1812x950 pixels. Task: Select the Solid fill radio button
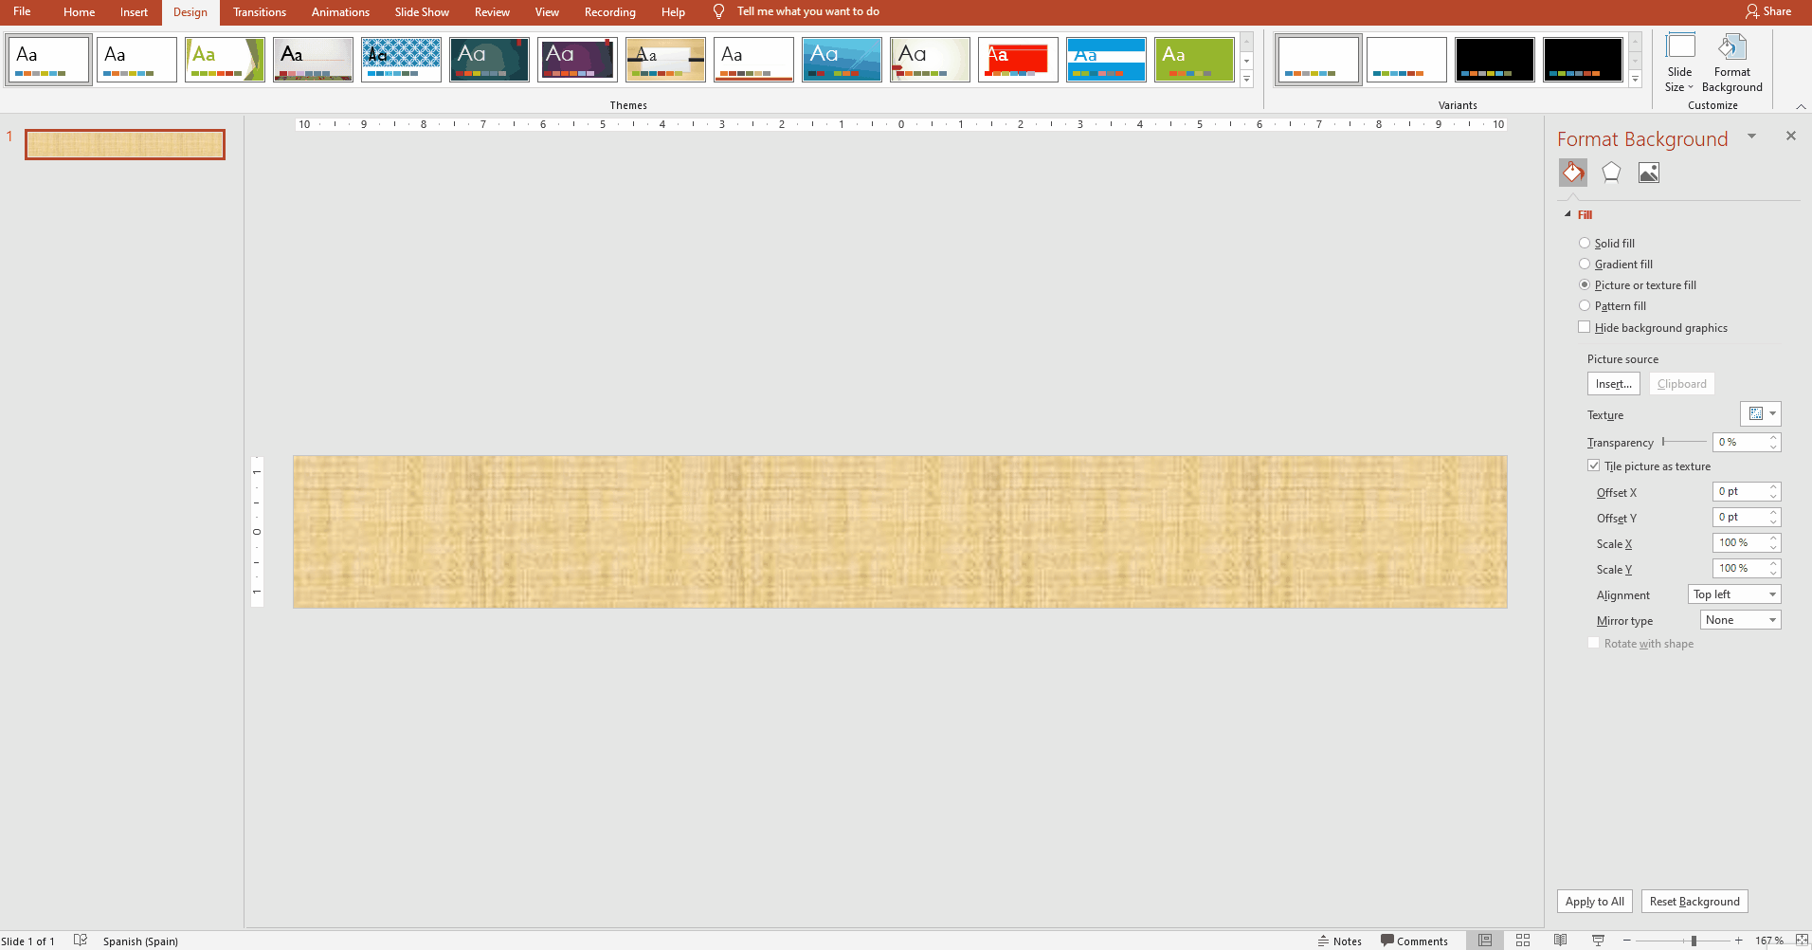click(1585, 244)
